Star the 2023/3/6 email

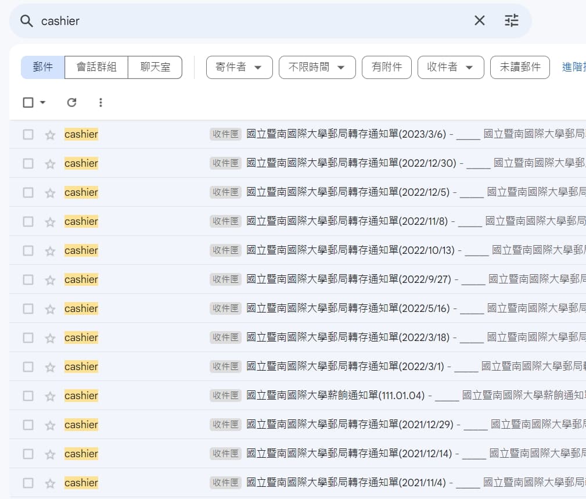point(50,135)
